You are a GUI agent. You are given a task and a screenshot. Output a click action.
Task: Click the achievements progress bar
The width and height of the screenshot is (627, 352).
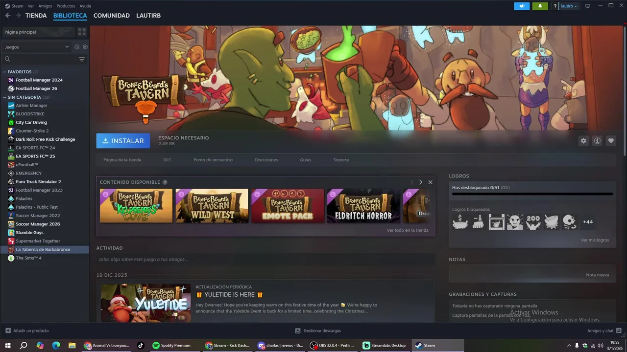click(x=532, y=194)
